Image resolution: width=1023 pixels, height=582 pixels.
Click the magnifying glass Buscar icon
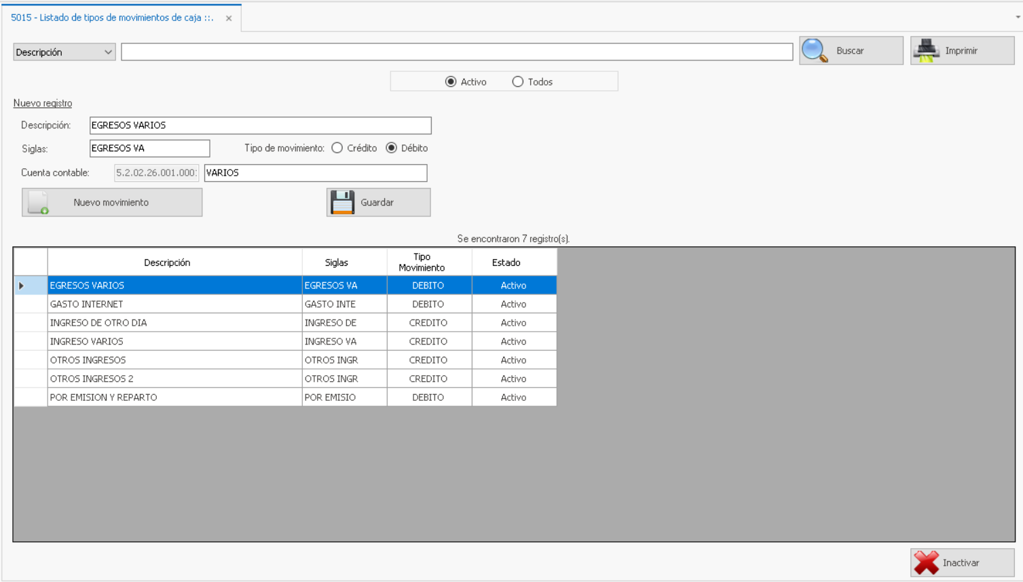tap(815, 51)
